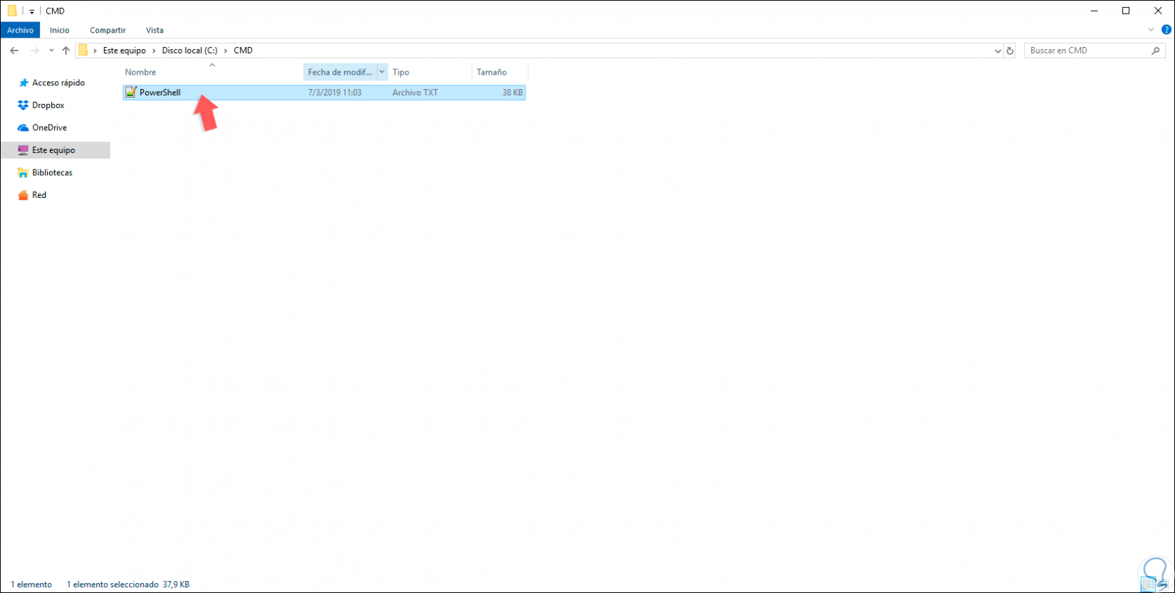
Task: Switch to details view layout icon
Action: 1149,584
